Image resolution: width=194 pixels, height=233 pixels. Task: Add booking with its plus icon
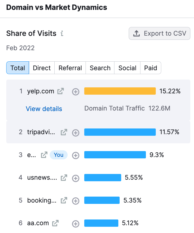point(76,201)
